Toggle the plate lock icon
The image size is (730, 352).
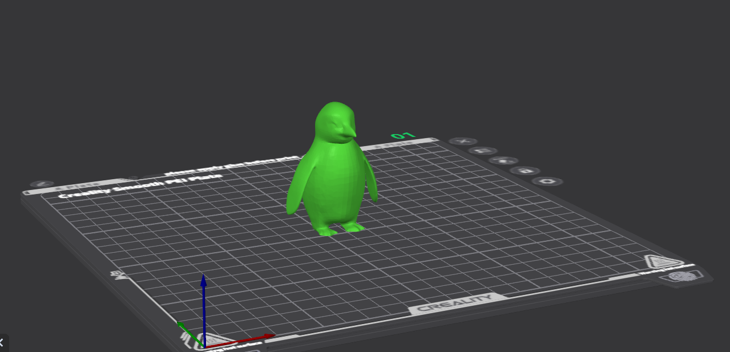pyautogui.click(x=525, y=171)
